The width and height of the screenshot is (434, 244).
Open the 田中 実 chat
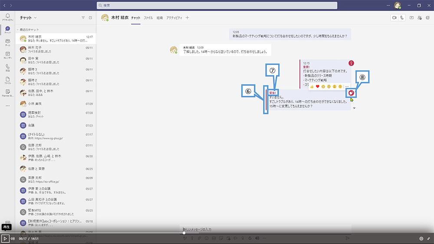56,60
